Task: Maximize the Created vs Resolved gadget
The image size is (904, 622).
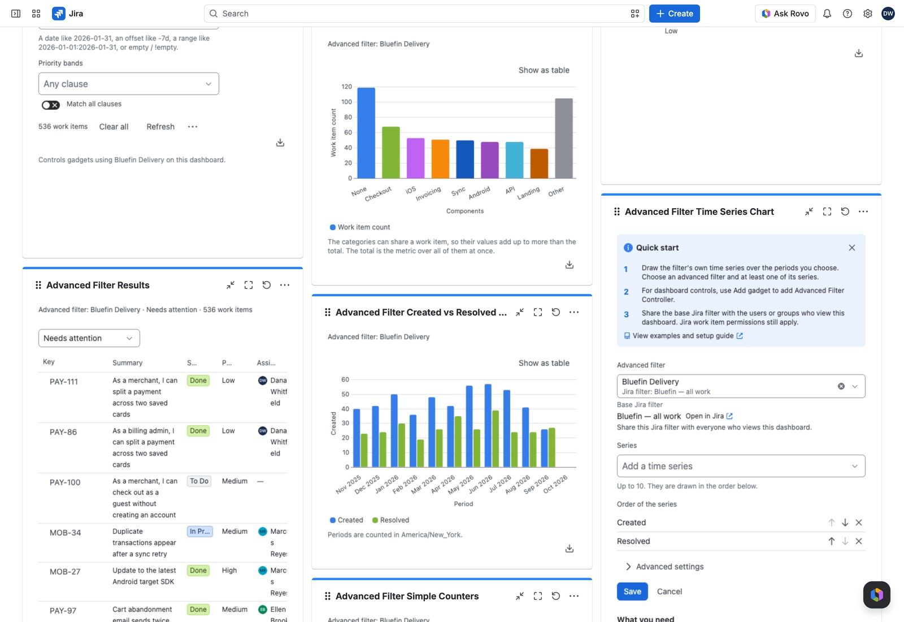Action: (x=538, y=312)
